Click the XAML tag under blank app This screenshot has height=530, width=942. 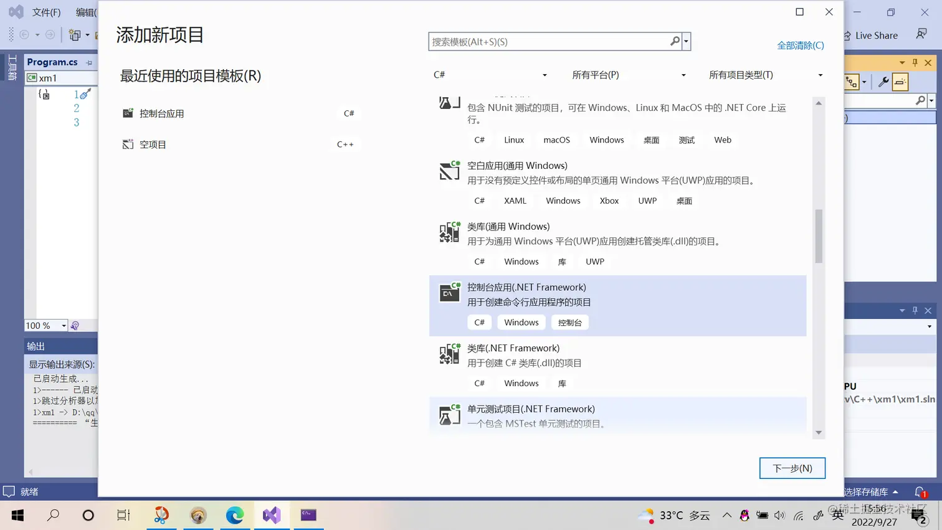[x=515, y=201]
